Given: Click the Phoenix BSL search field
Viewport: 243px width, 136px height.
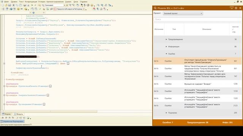Looking at the screenshot, I should tap(197, 19).
